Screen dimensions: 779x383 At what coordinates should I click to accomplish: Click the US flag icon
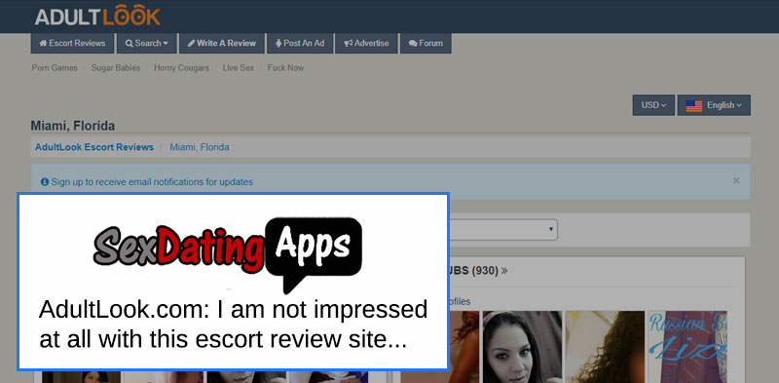tap(694, 105)
